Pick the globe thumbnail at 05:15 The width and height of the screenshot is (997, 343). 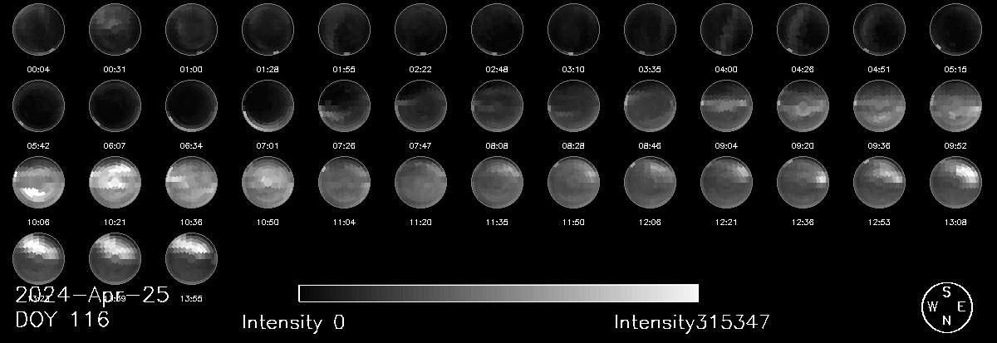pos(955,30)
